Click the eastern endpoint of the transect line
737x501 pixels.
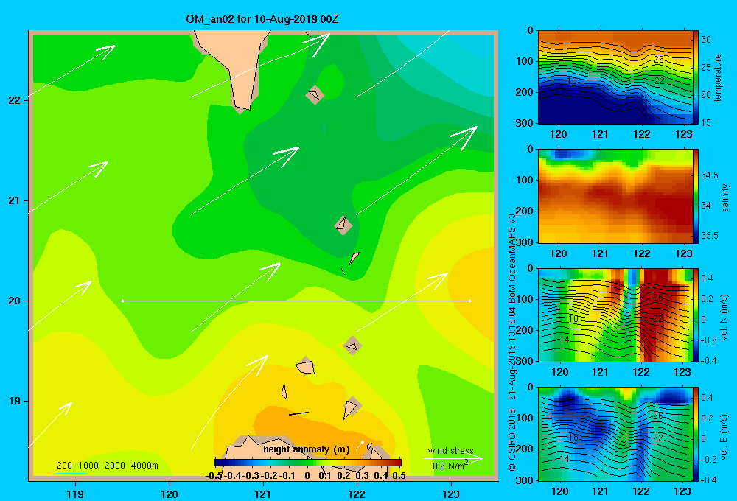(470, 301)
